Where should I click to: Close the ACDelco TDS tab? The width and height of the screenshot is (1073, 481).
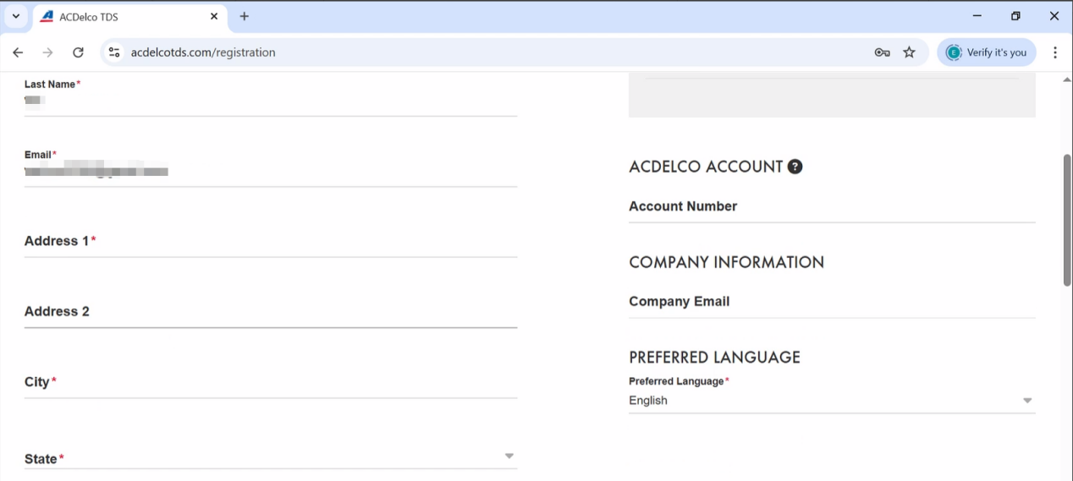click(214, 16)
